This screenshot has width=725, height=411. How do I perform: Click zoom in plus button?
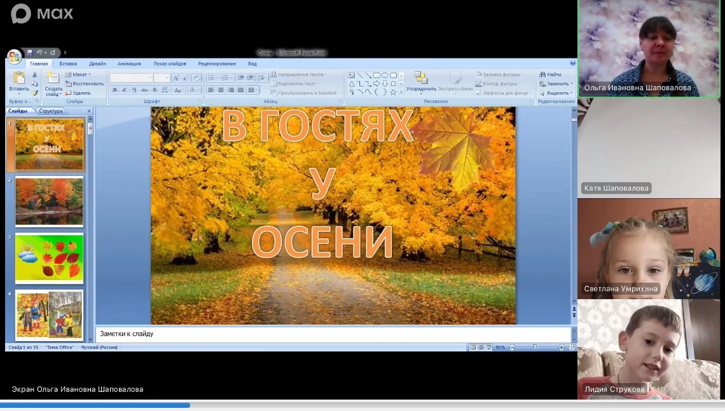pyautogui.click(x=562, y=347)
